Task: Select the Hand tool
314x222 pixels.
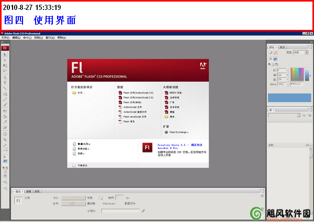Action: (x=5, y=134)
